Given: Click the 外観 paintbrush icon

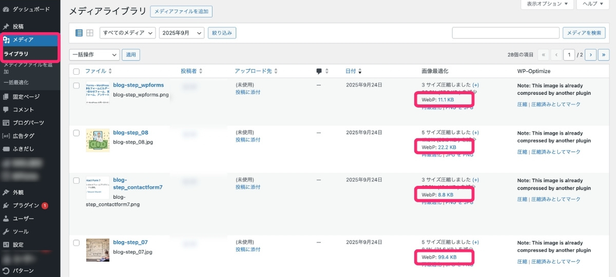Looking at the screenshot, I should (x=6, y=193).
